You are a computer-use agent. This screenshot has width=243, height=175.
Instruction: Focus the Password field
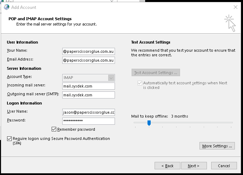tap(88, 121)
